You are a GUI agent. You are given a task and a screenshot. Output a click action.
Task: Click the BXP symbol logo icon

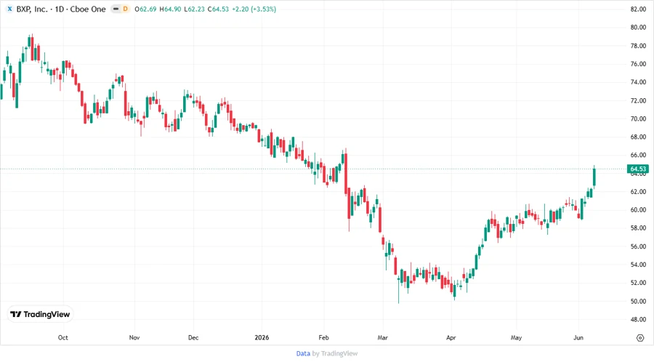tap(9, 9)
